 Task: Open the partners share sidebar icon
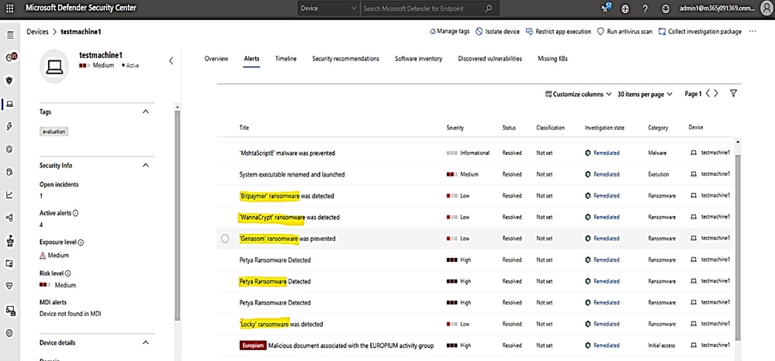click(9, 217)
